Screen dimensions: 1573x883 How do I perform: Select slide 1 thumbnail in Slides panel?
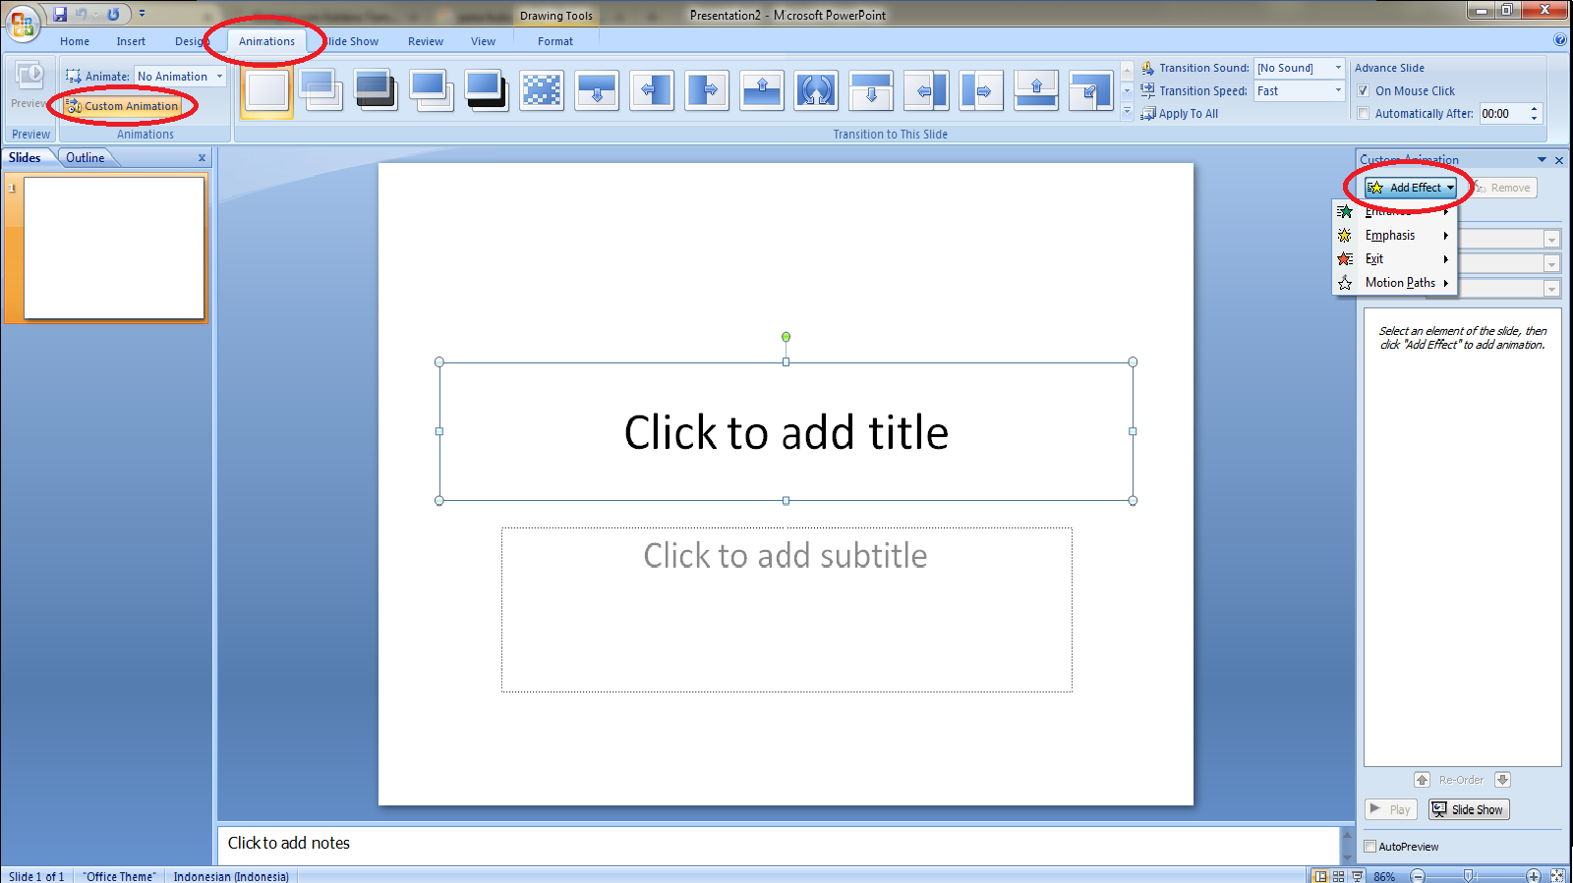coord(114,248)
